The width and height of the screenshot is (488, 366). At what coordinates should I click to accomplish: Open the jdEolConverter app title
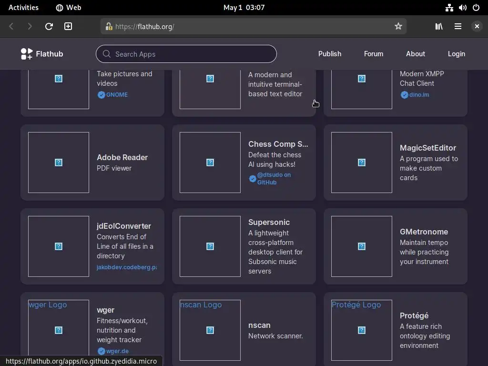tap(124, 226)
